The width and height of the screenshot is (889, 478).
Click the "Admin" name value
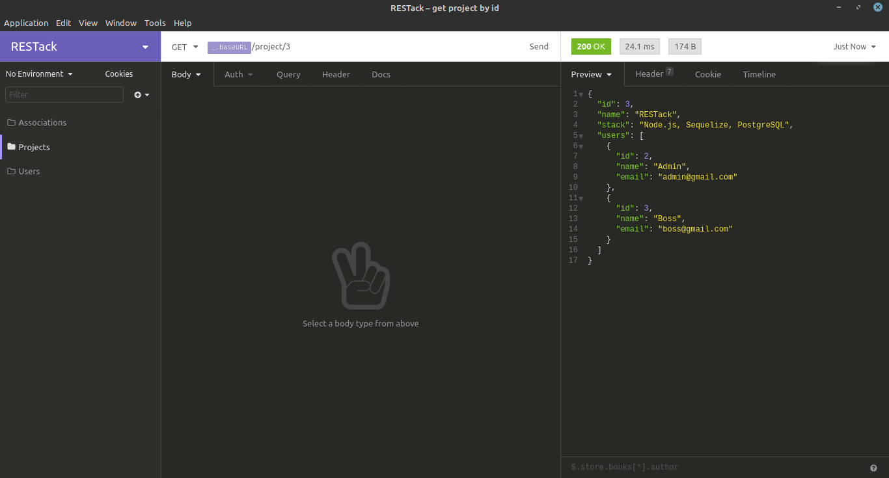click(670, 167)
